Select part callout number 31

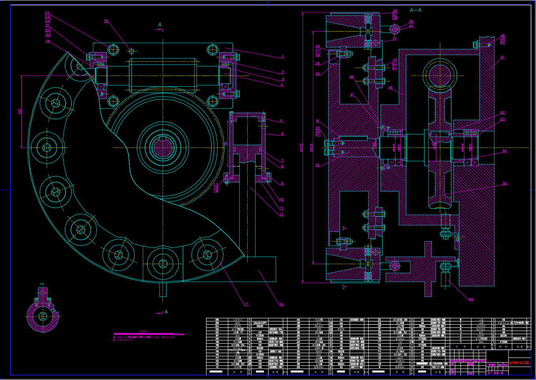[317, 121]
